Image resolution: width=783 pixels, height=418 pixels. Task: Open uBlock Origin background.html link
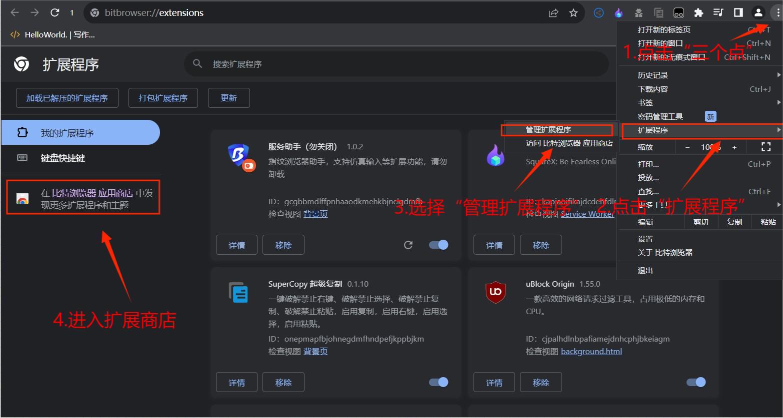[591, 351]
